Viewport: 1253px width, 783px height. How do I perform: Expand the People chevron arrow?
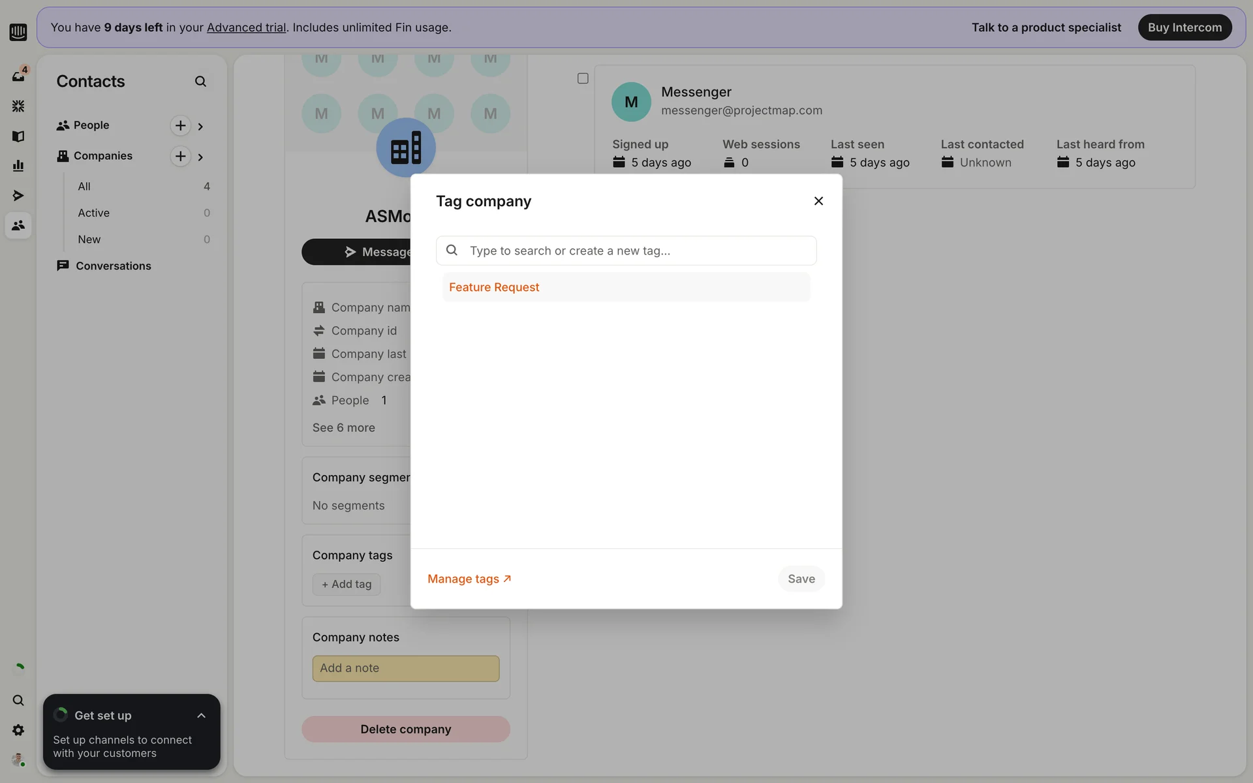tap(200, 127)
